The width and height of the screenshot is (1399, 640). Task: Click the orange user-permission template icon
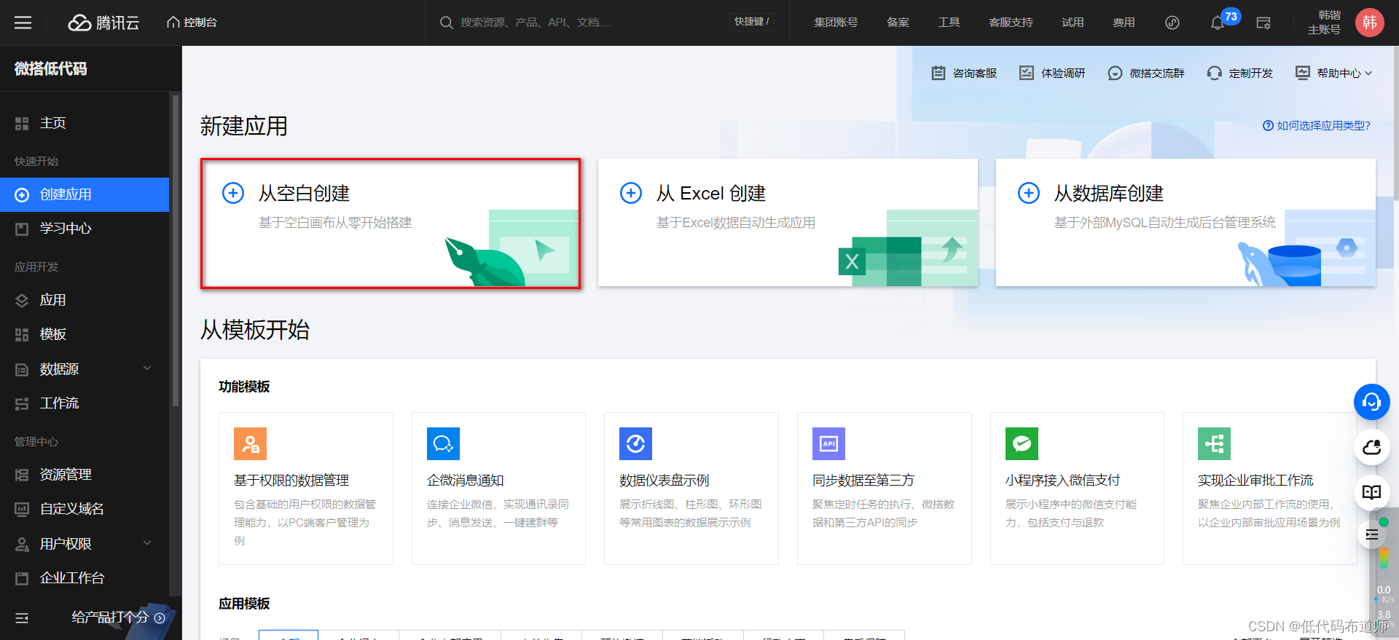(250, 443)
